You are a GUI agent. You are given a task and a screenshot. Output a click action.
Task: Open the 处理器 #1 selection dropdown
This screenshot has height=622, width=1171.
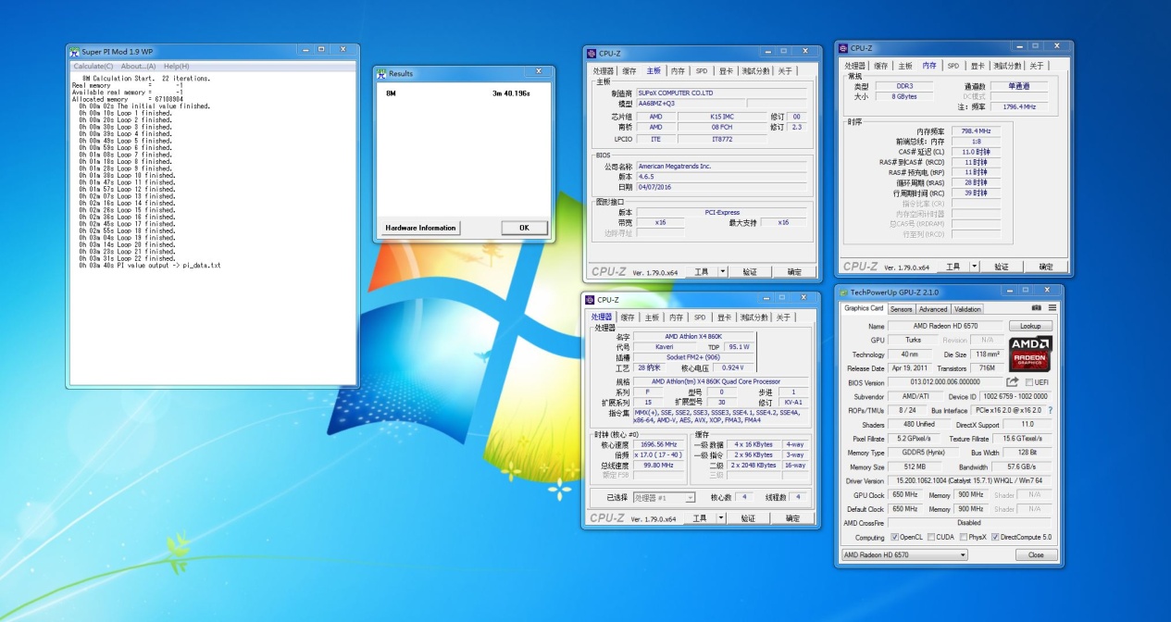click(x=690, y=498)
